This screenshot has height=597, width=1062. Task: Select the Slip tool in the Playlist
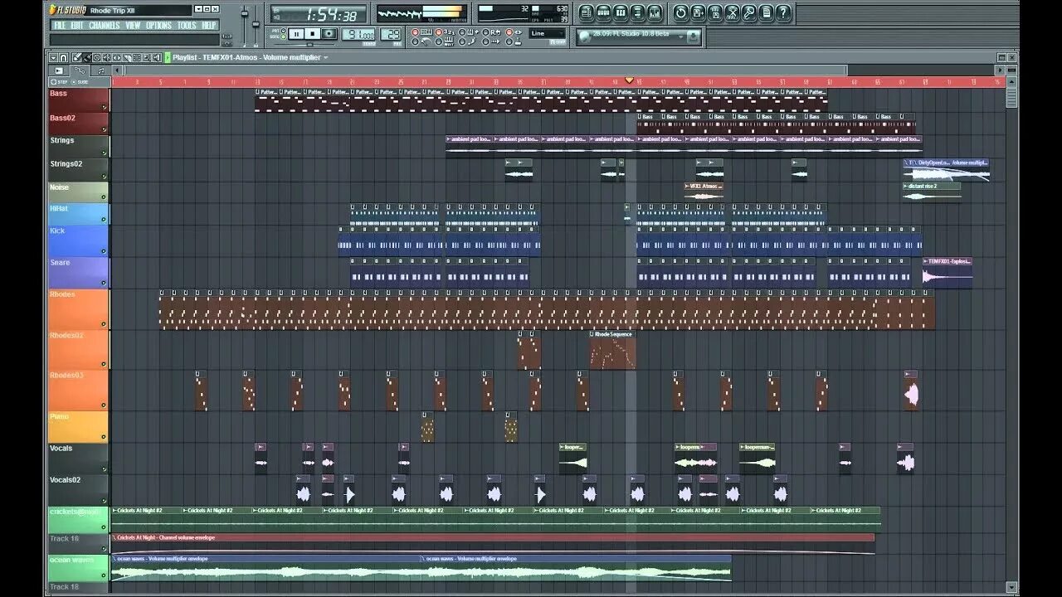(116, 57)
